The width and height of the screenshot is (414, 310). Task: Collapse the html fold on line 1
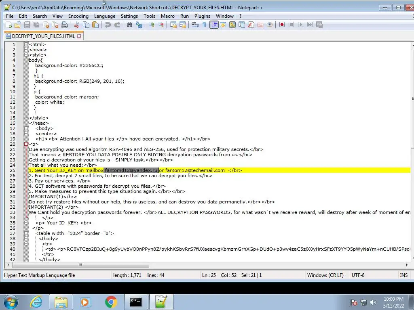tap(26, 44)
